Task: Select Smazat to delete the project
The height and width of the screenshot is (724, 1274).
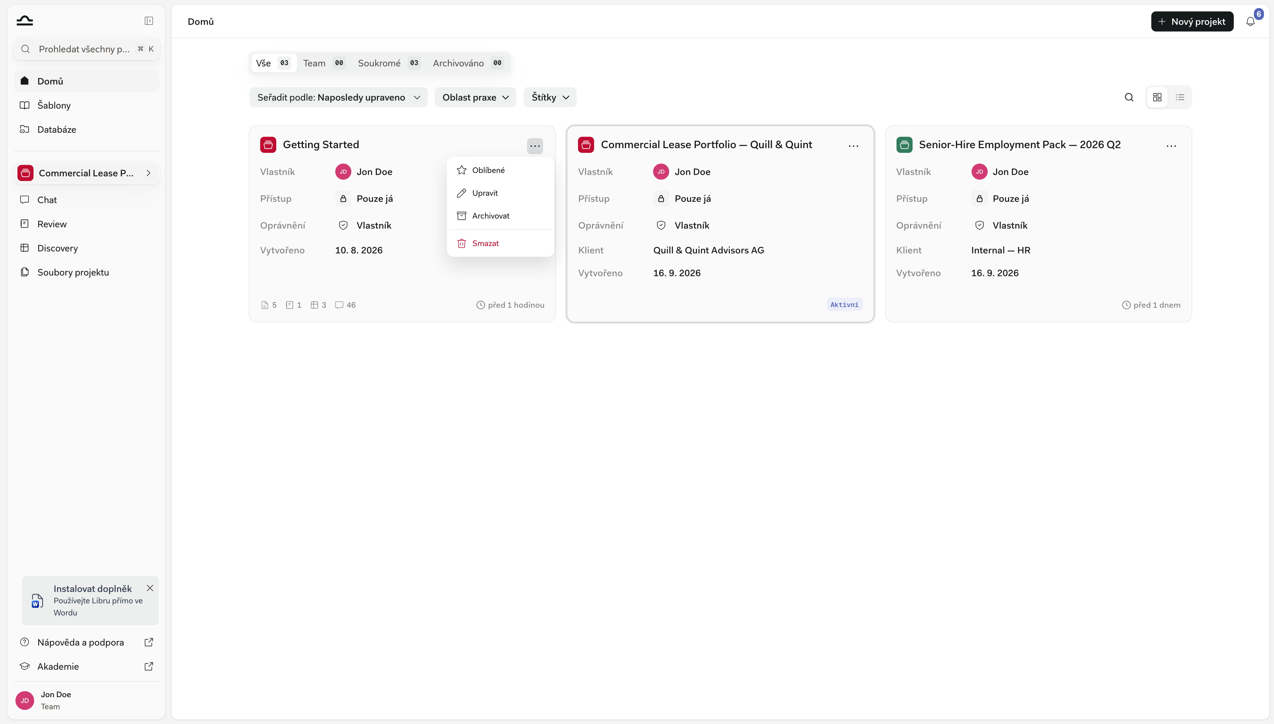Action: point(500,243)
